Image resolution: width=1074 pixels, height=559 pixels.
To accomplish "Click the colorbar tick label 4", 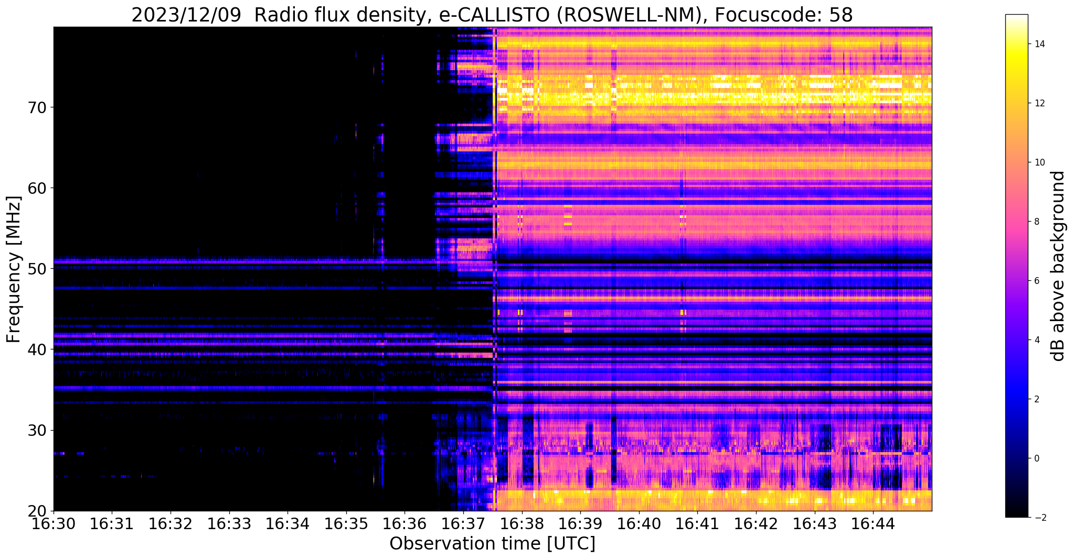I will [1036, 340].
